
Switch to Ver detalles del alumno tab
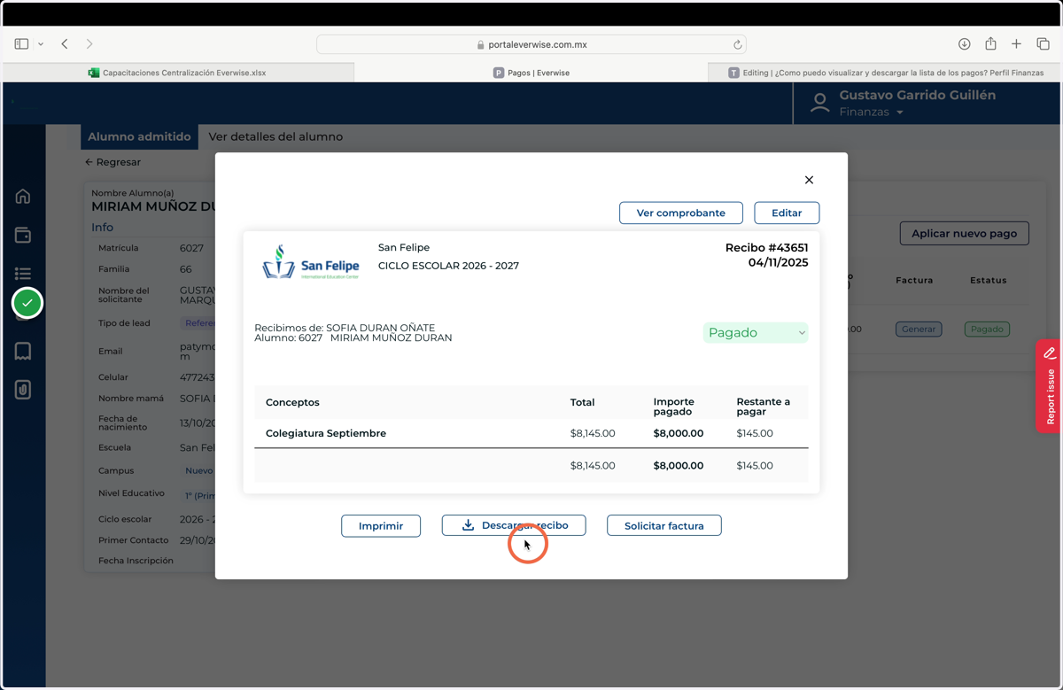275,137
